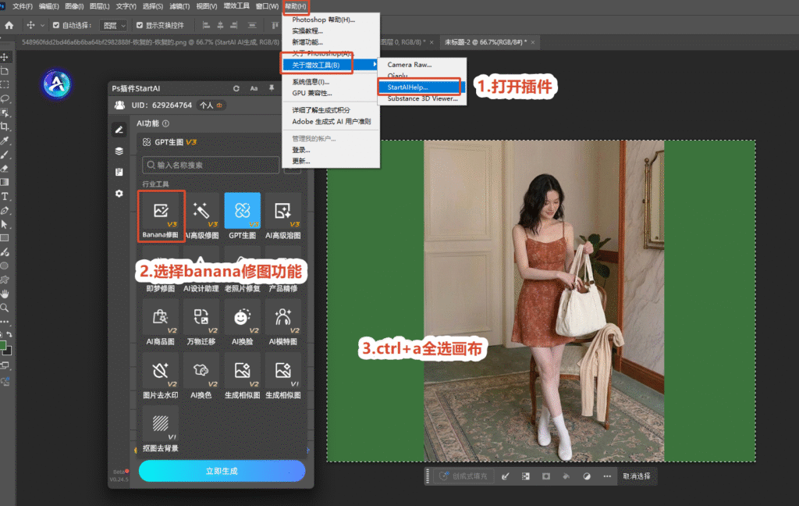Image resolution: width=799 pixels, height=506 pixels.
Task: Select the Text tool in Photoshop toolbar
Action: pyautogui.click(x=5, y=196)
